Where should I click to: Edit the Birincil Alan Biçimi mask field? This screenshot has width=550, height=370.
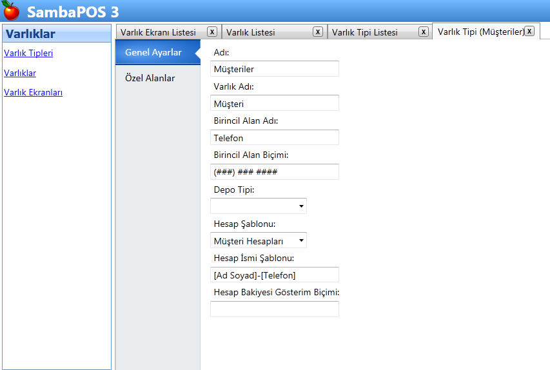click(x=274, y=172)
